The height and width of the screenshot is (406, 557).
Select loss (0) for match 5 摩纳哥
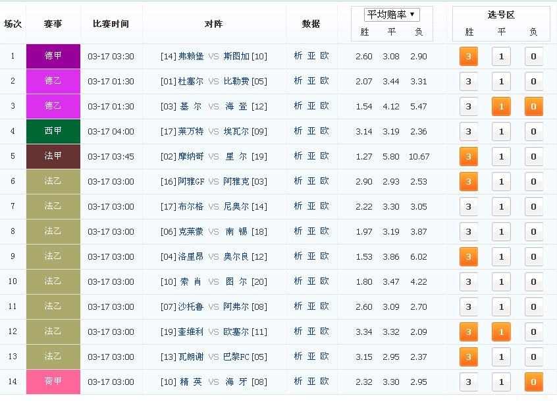coord(533,156)
